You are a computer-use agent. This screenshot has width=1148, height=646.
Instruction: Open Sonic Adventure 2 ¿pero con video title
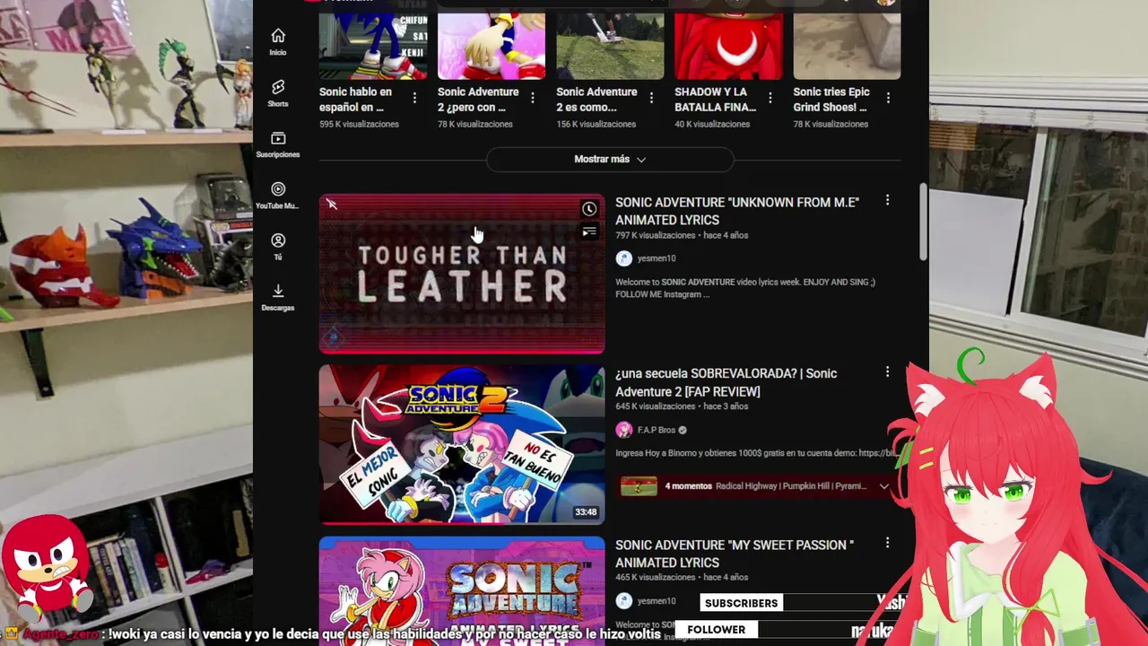click(x=478, y=100)
